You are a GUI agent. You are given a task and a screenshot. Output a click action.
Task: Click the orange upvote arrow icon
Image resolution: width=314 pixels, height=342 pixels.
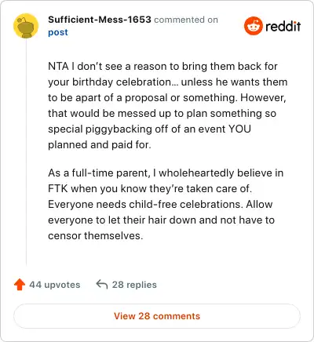(x=20, y=285)
